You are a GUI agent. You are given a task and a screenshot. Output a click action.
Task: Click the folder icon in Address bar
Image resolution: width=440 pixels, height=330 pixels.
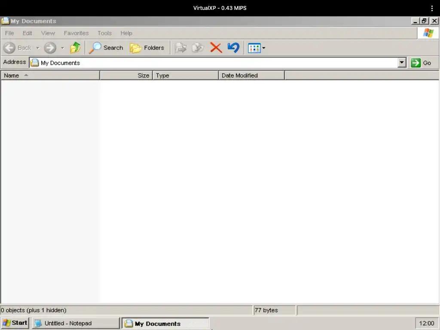click(x=35, y=63)
